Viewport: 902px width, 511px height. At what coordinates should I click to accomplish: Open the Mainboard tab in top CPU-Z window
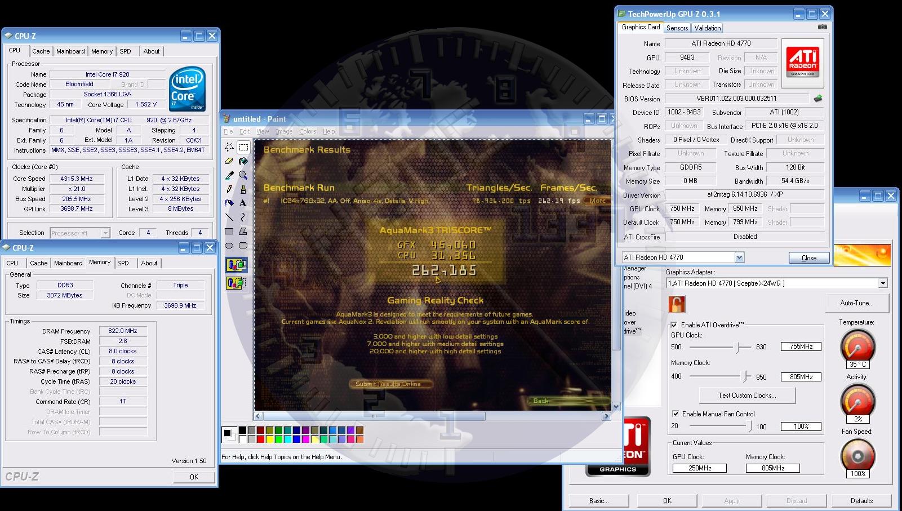(70, 51)
